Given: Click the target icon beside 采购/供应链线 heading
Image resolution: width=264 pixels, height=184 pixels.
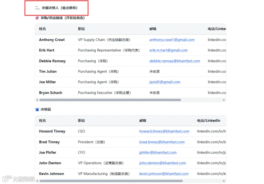Looking at the screenshot, I should (37, 18).
